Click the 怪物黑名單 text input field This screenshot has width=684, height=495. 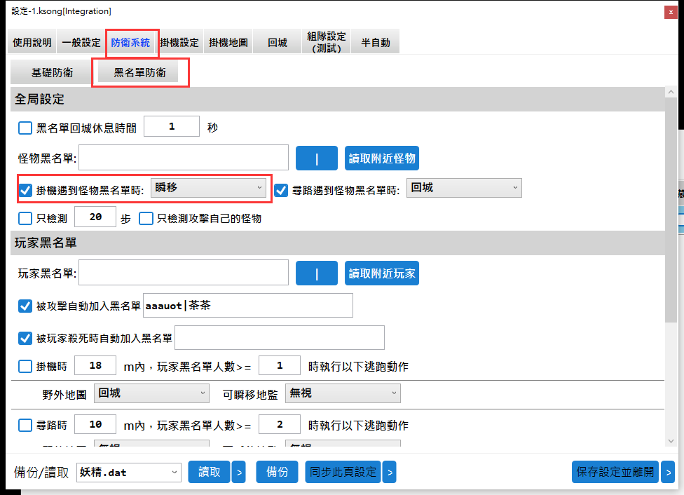(184, 158)
